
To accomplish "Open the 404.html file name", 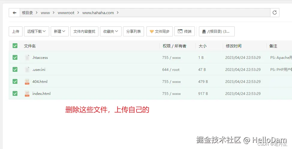I will click(40, 81).
